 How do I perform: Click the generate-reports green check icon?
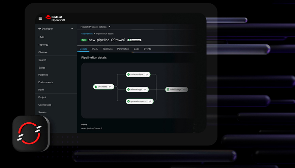pyautogui.click(x=128, y=101)
